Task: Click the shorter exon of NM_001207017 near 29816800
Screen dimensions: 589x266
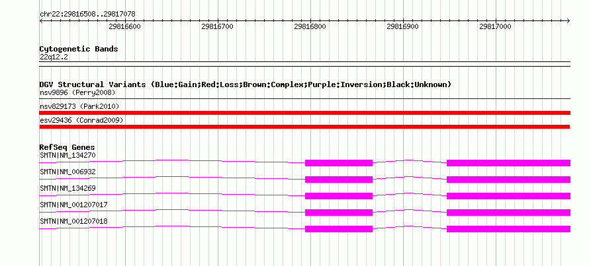Action: 339,213
